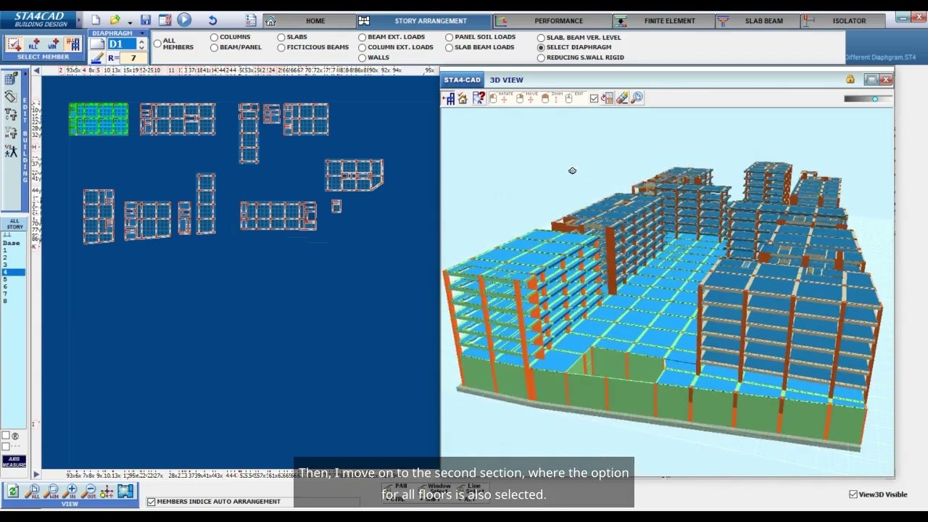Click the New file icon
This screenshot has width=928, height=522.
click(95, 20)
